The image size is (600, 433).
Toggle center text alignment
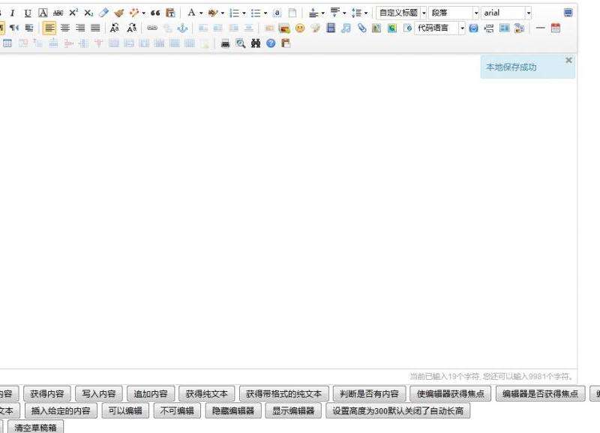click(65, 28)
